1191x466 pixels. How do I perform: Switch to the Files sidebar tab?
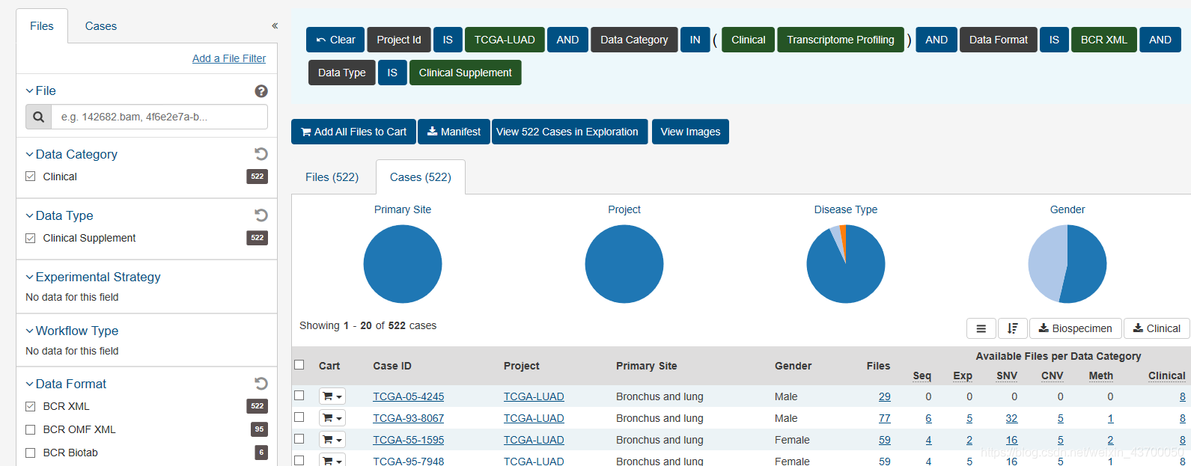pyautogui.click(x=42, y=26)
